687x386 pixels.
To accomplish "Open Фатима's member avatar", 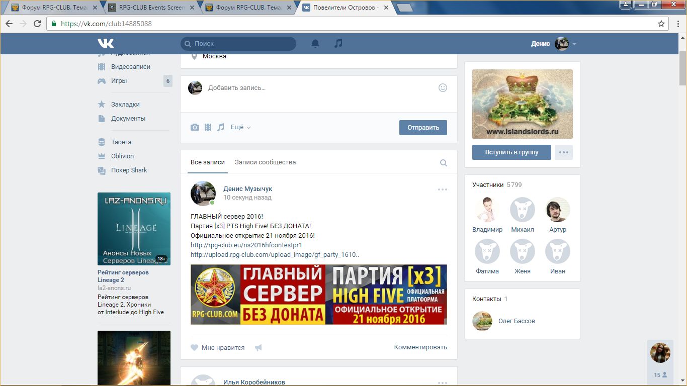I will click(487, 251).
